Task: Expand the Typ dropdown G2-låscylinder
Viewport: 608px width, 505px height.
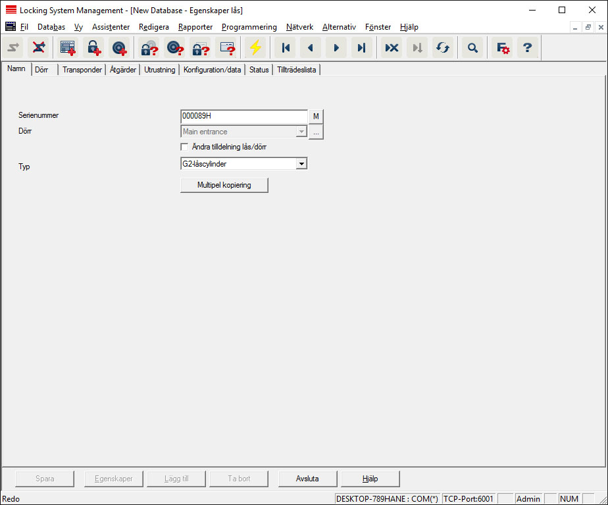Action: pyautogui.click(x=301, y=163)
